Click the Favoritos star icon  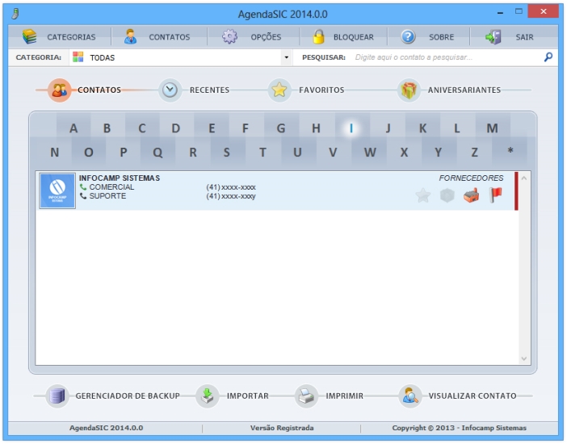[279, 90]
